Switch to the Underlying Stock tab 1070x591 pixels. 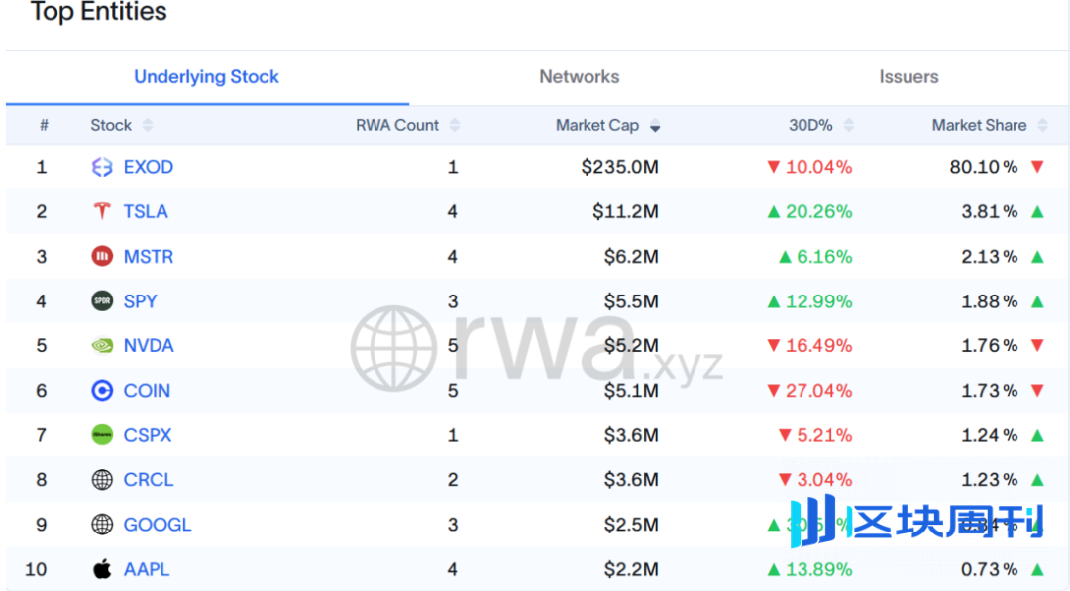point(207,77)
